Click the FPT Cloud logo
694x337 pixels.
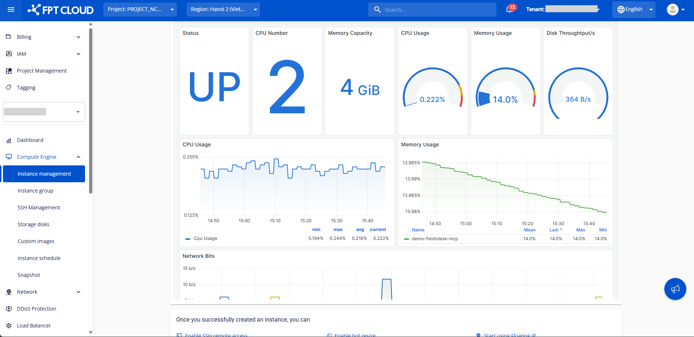(61, 10)
